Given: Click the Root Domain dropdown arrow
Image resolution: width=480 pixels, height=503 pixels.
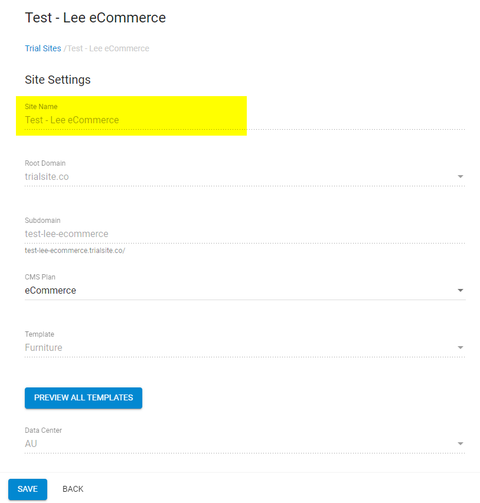Looking at the screenshot, I should point(460,176).
